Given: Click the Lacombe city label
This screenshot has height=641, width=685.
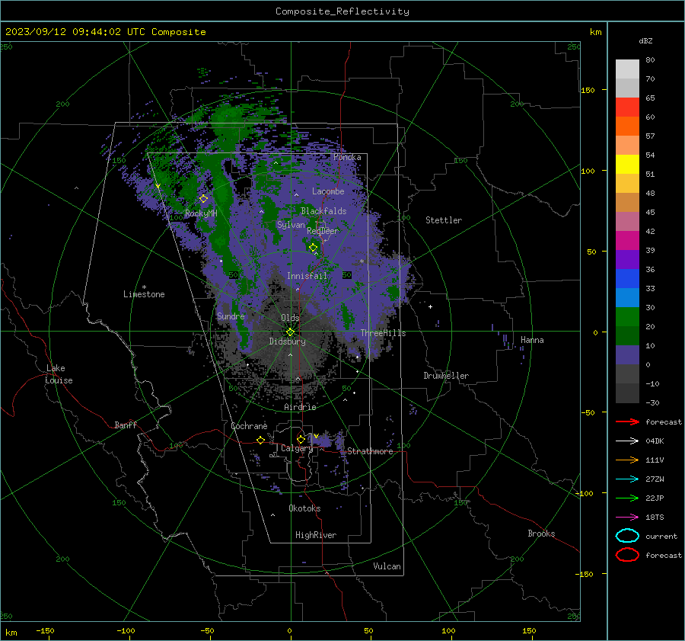Looking at the screenshot, I should (328, 191).
